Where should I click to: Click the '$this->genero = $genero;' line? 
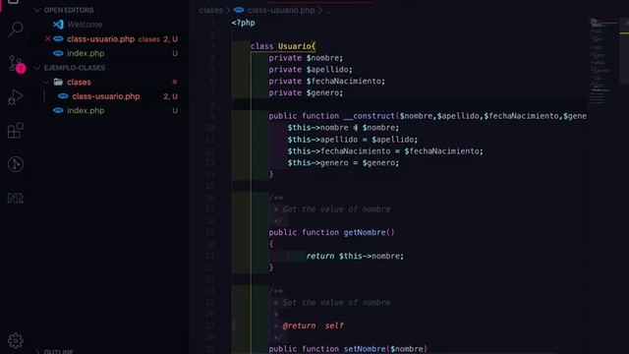click(x=343, y=162)
